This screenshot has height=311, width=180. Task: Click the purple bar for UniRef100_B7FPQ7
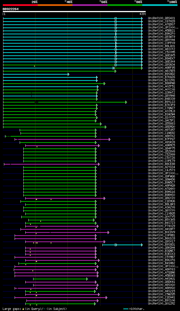[62, 140]
